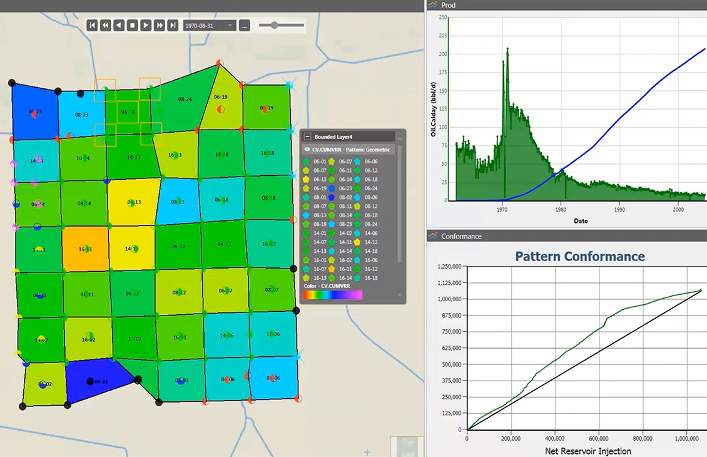Click the legend scroll up arrow

pos(399,138)
